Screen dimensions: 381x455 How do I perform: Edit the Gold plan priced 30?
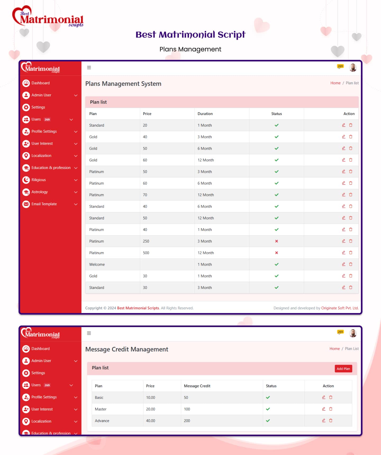tap(343, 276)
